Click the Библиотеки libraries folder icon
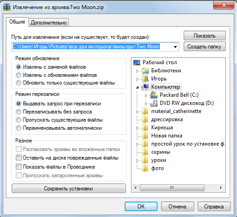The image size is (237, 217). pos(145,71)
